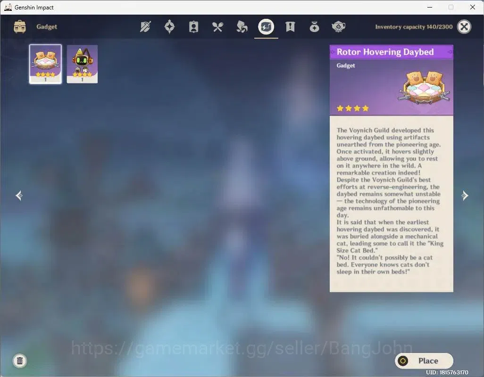
Task: Click the Gadget category label at top
Action: coord(47,27)
